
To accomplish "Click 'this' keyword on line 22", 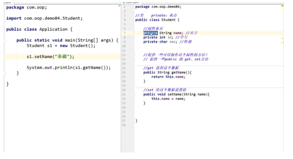I will point(155,99).
